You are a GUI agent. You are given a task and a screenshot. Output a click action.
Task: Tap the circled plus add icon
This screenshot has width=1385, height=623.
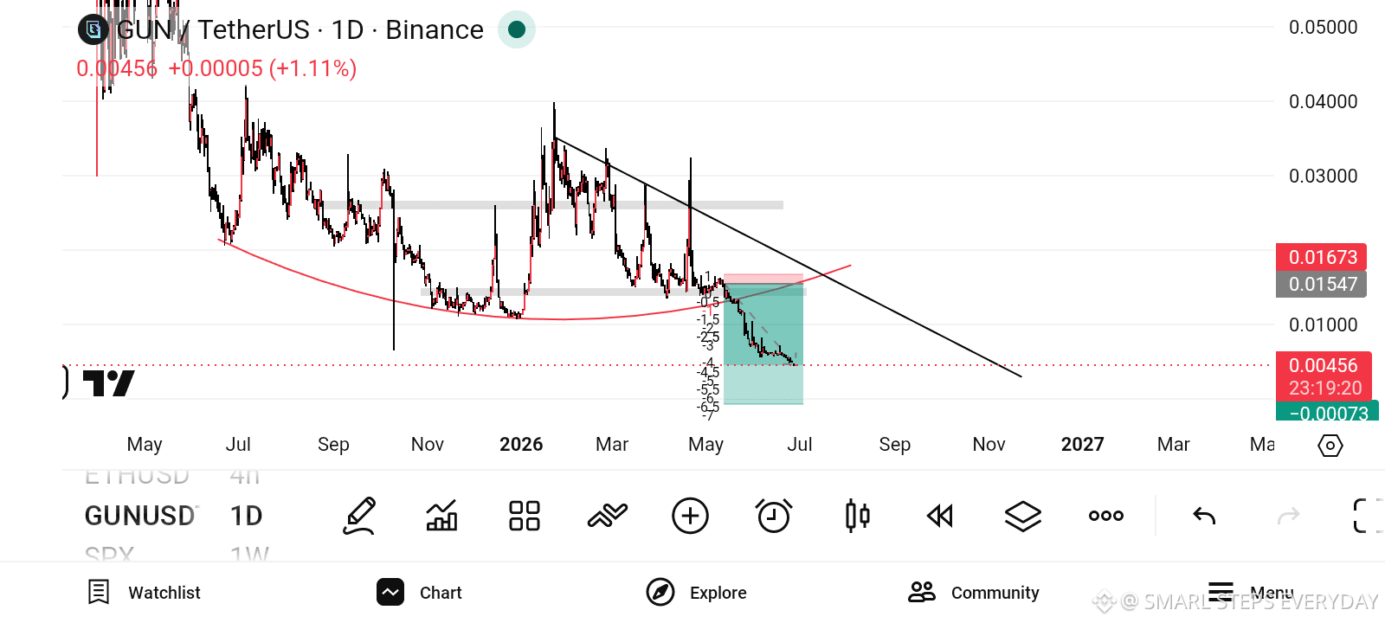click(x=690, y=516)
